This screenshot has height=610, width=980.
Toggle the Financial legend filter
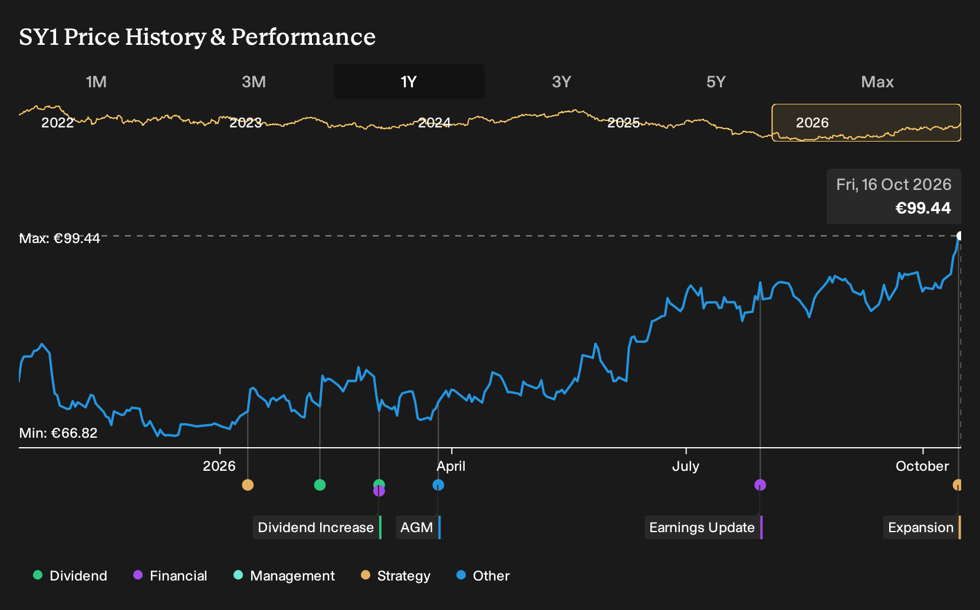click(x=170, y=576)
